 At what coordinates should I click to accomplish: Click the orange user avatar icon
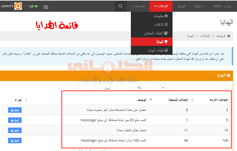18,6
